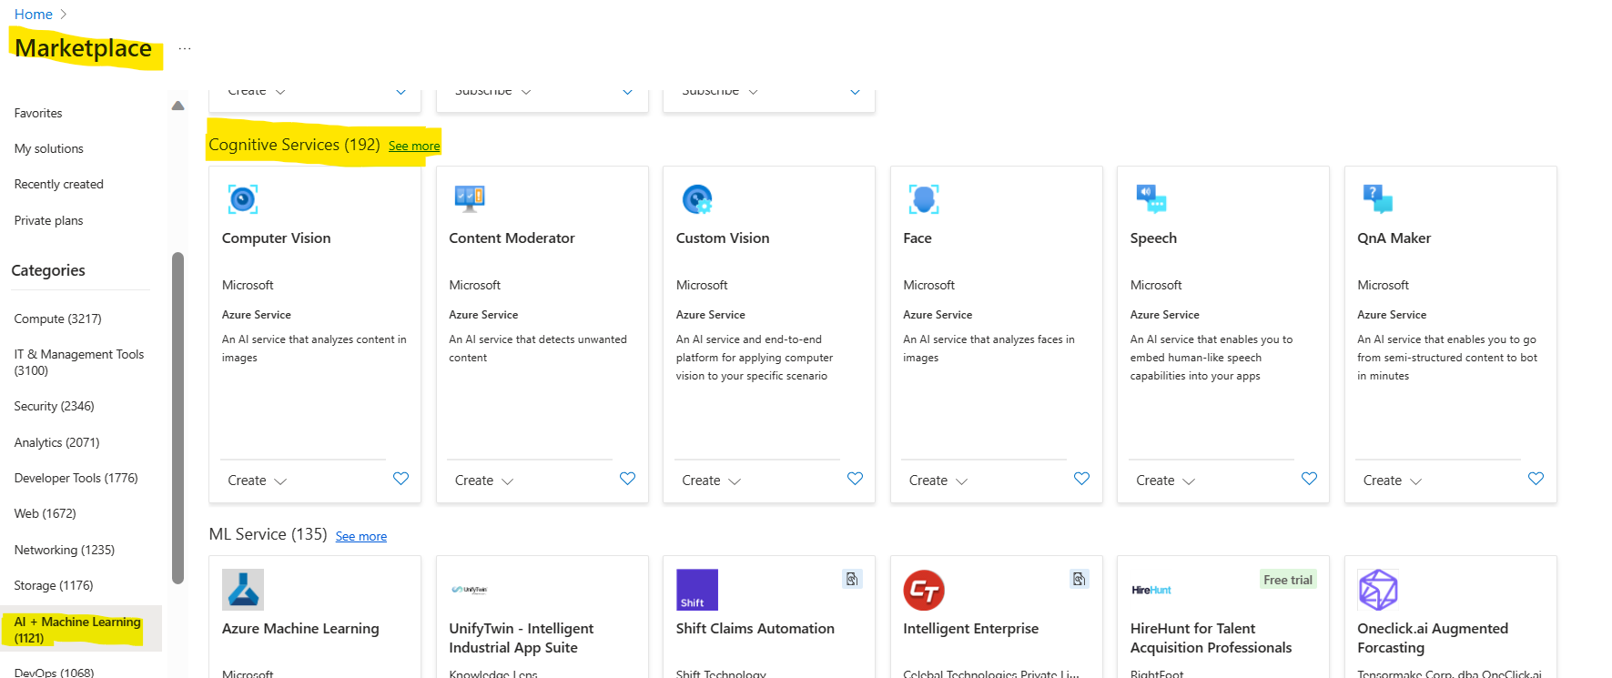The height and width of the screenshot is (678, 1612).
Task: Open the Computer Vision card title
Action: click(277, 238)
